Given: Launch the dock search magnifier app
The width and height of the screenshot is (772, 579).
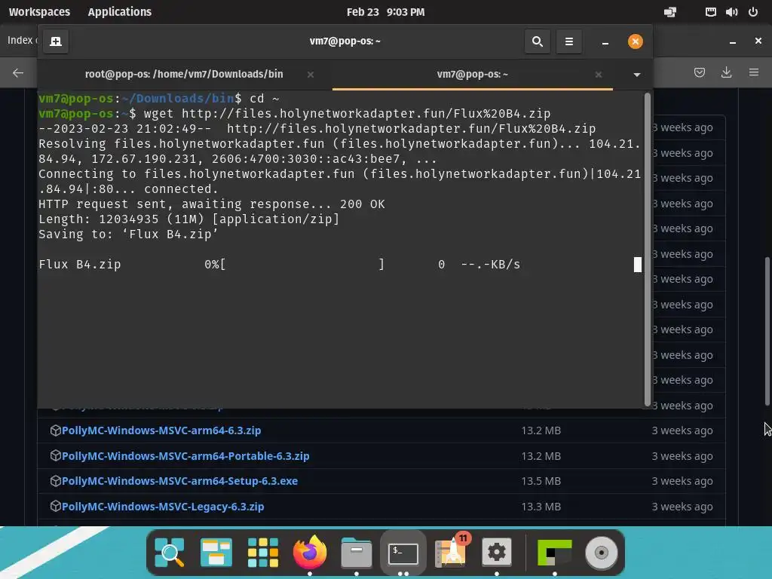Looking at the screenshot, I should [x=170, y=553].
